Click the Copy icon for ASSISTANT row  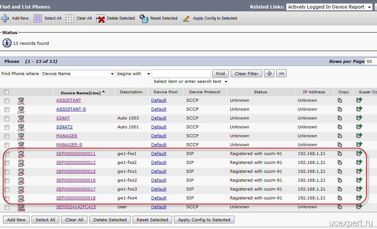pyautogui.click(x=340, y=100)
